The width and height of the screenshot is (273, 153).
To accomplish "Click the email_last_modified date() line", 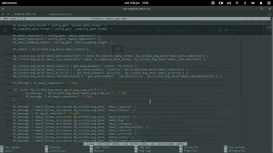I will 110,59.
